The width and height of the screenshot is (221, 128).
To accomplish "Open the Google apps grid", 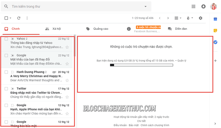I will coord(193,6).
